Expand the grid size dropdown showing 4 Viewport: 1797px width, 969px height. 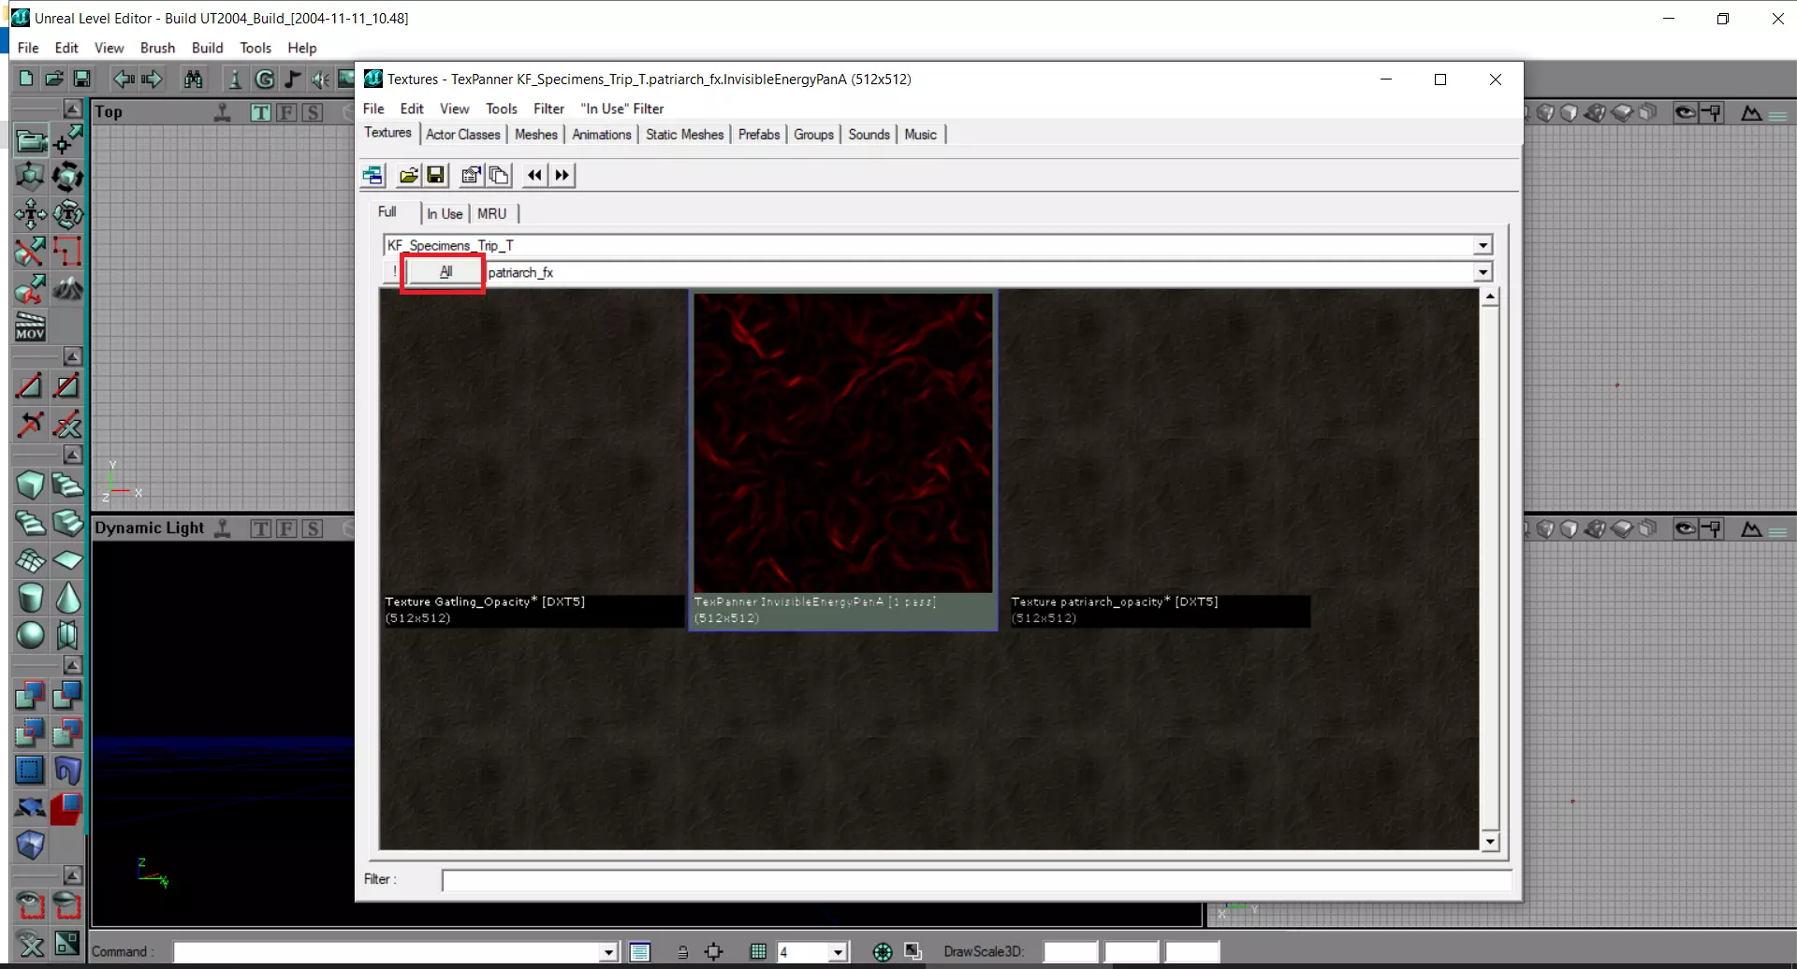(x=839, y=952)
